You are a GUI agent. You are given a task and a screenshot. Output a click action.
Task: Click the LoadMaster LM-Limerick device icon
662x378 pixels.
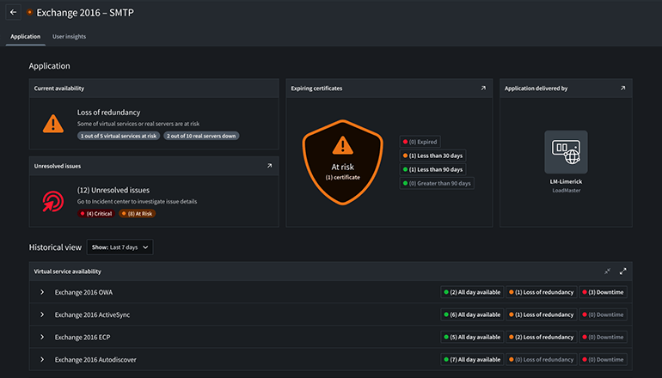pyautogui.click(x=566, y=152)
